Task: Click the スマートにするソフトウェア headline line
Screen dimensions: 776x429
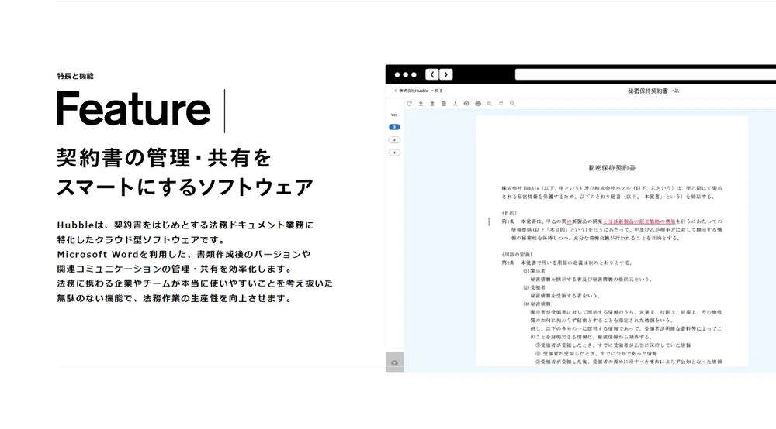Action: [185, 187]
